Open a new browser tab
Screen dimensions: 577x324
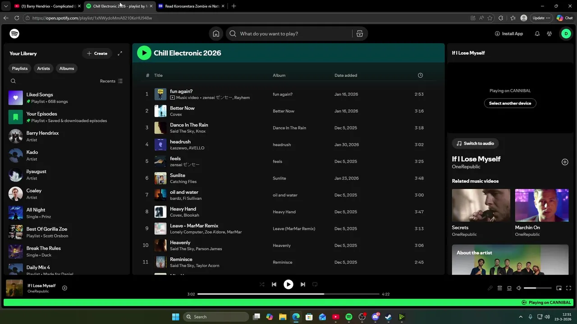[234, 6]
